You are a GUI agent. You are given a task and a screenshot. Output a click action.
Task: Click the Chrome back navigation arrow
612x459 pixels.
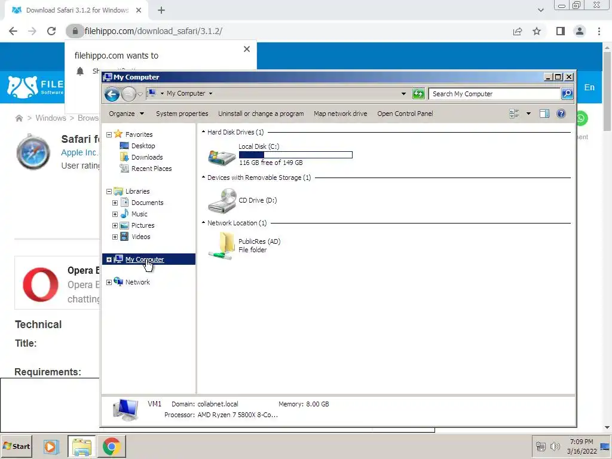(13, 31)
